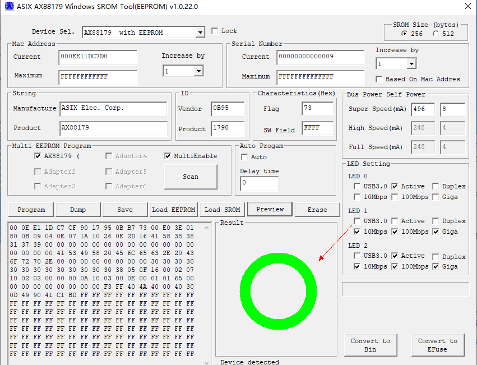Screen dimensions: 477x365
Task: Click the "Device detected" status text
Action: coord(250,362)
